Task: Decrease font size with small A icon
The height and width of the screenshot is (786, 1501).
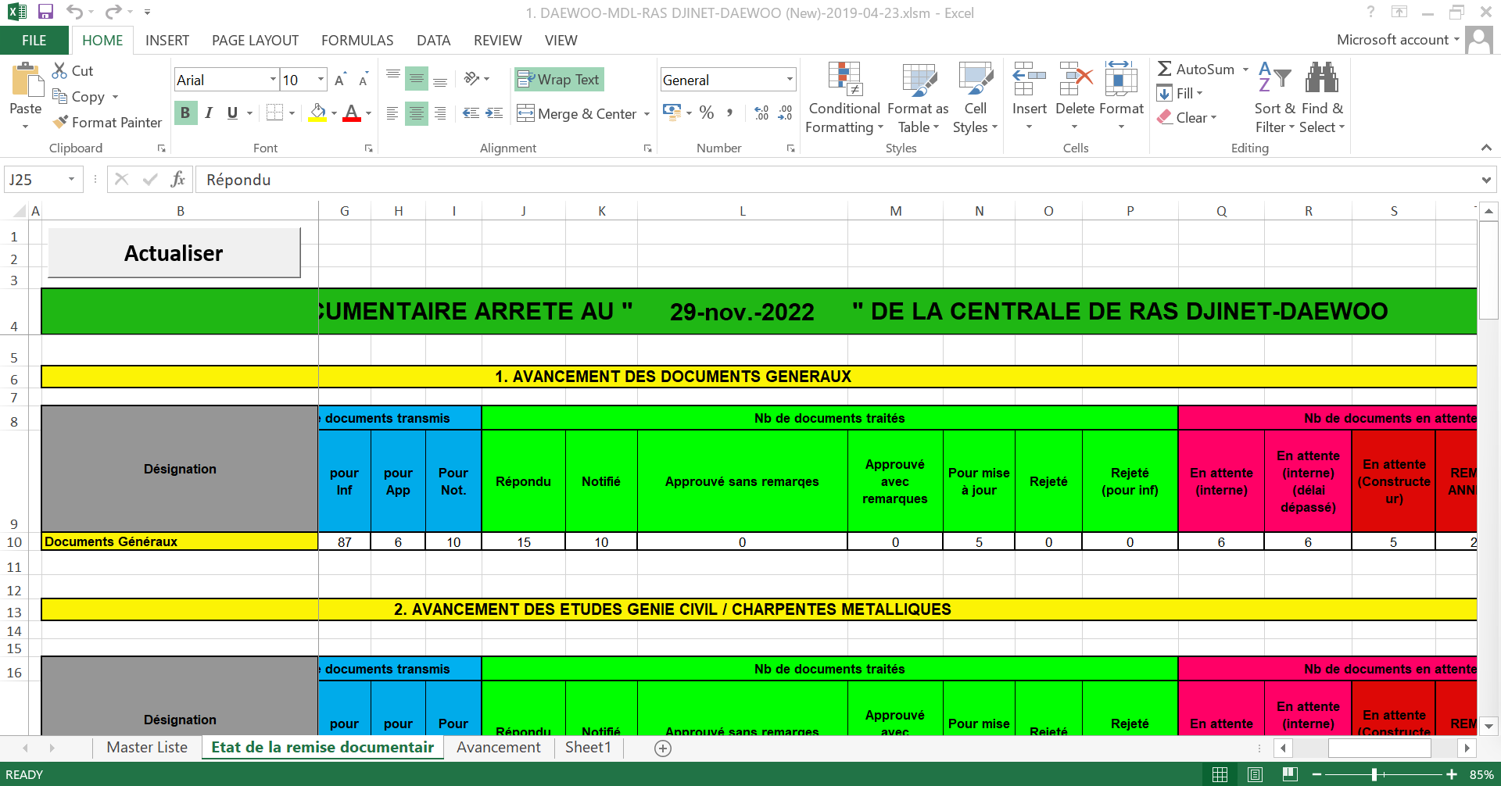Action: tap(363, 80)
